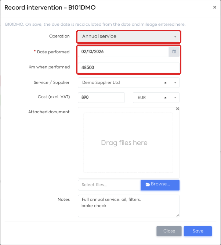Click the Cost field showing 890
Screen dimensions: 221x245
pos(101,97)
